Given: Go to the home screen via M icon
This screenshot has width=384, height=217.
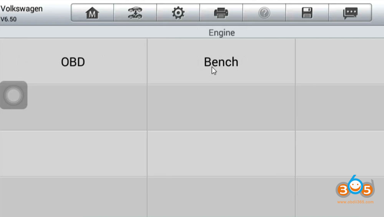Looking at the screenshot, I should tap(92, 13).
